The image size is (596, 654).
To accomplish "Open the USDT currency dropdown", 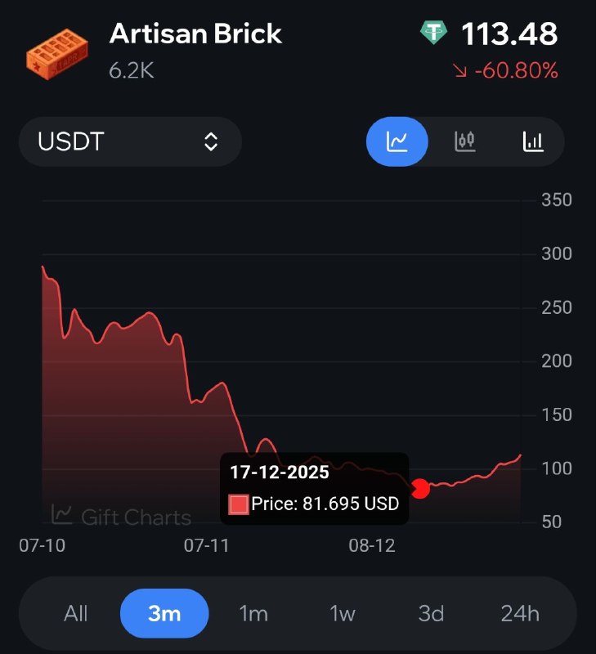I will (130, 141).
